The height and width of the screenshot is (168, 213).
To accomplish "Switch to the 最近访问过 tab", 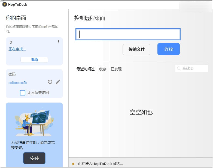I will coord(86,69).
